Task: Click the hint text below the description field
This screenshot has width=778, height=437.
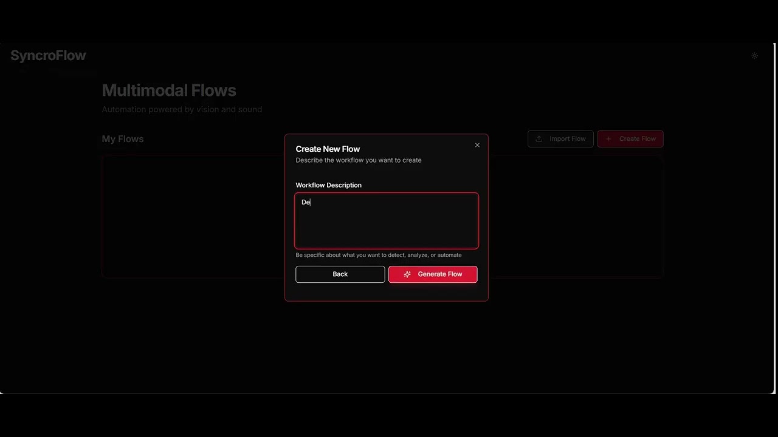Action: pyautogui.click(x=378, y=255)
